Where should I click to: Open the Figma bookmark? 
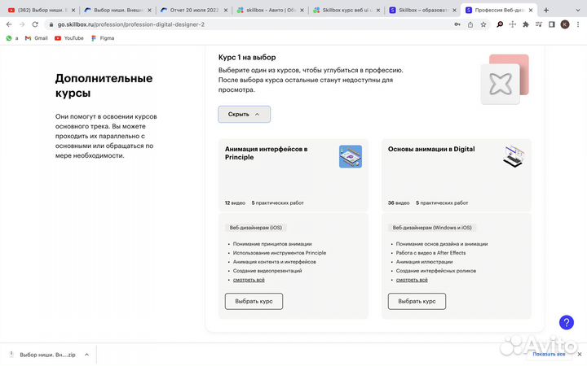[x=103, y=38]
